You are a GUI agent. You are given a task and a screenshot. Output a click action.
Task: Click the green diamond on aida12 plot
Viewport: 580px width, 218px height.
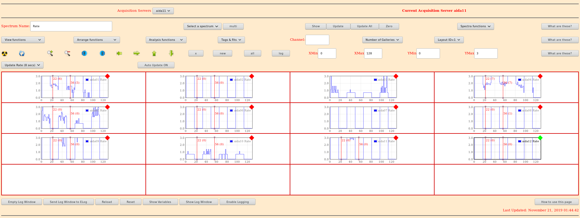pos(540,138)
